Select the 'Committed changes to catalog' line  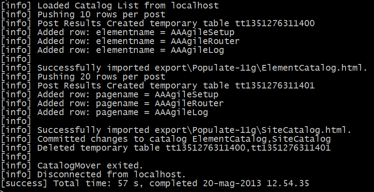[x=166, y=139]
